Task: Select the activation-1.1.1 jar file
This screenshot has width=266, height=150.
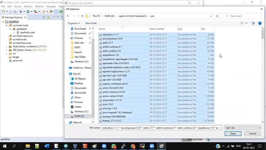Action: [156, 35]
